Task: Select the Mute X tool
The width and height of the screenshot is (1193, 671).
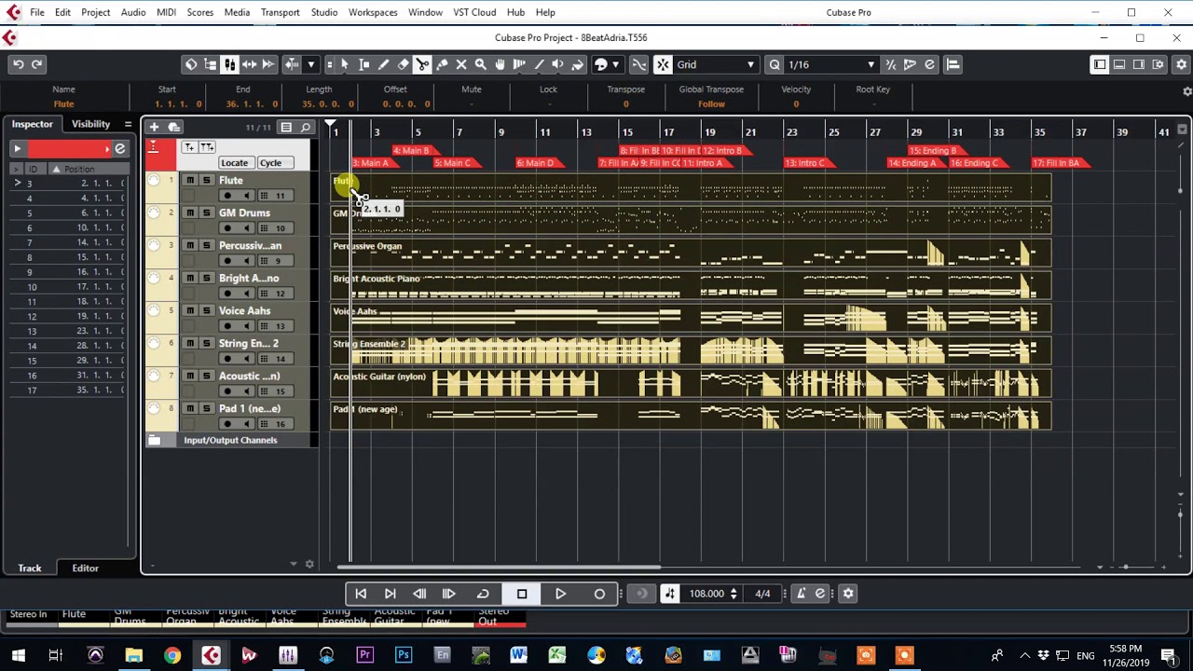Action: point(461,64)
